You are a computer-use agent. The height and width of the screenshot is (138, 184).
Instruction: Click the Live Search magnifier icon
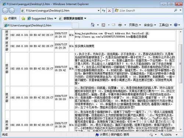(x=176, y=10)
